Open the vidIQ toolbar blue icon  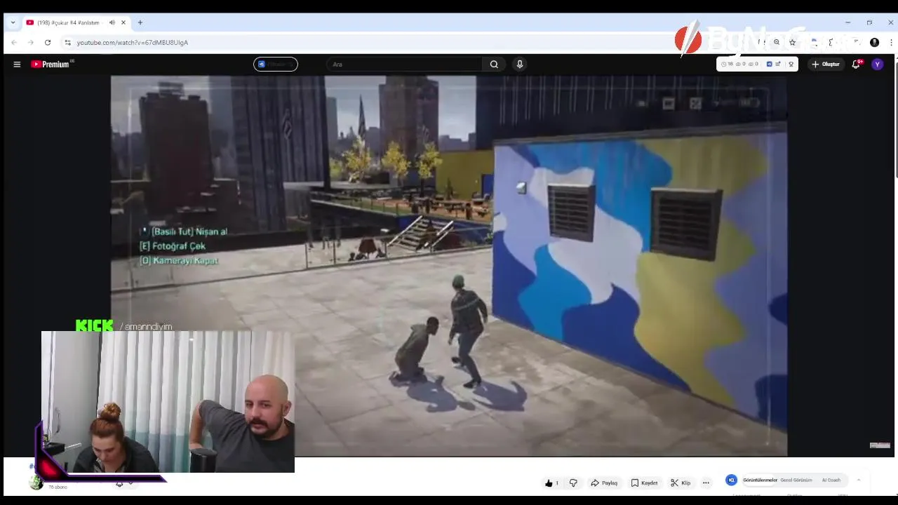tap(769, 64)
